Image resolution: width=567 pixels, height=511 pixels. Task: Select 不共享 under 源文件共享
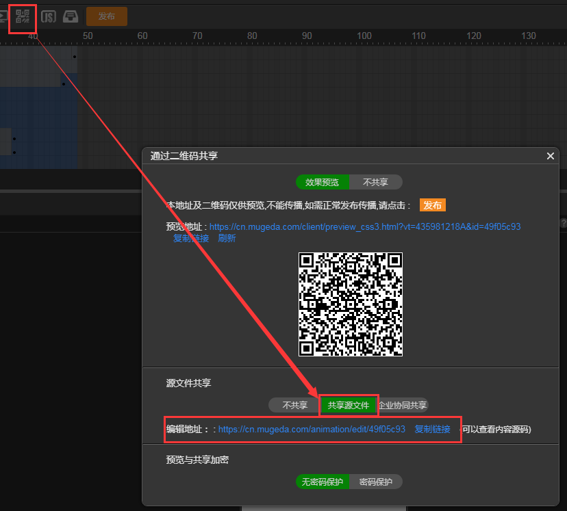294,405
